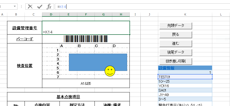Screen dimensions: 230x106
Task: Click the 設備情報 header cell
Action: (185, 68)
